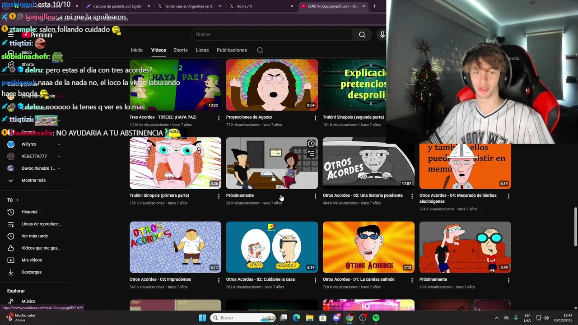Viewport: 578px width, 325px height.
Task: Switch to channel Shorts tab
Action: point(181,50)
